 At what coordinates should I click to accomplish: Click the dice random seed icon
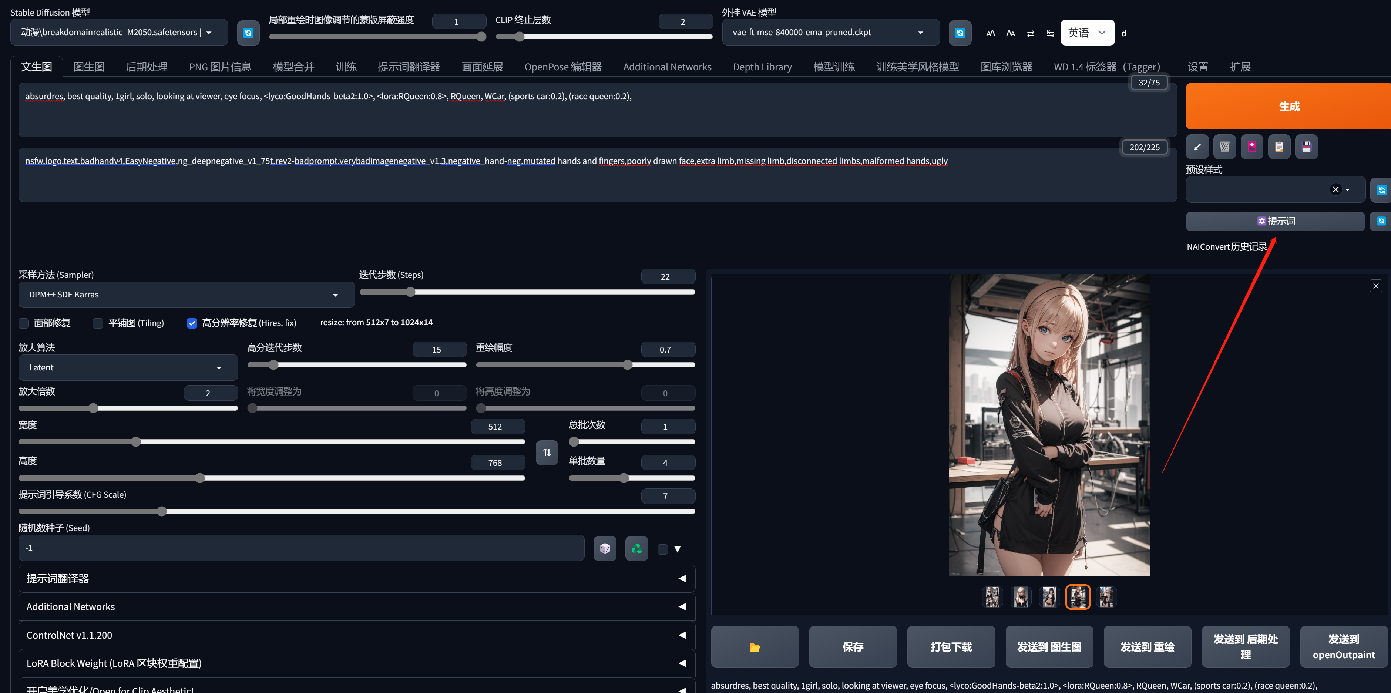(605, 548)
